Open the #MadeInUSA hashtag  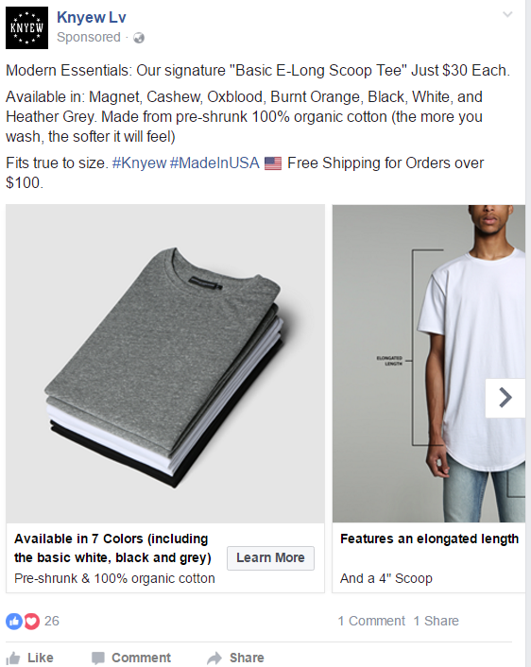click(214, 162)
